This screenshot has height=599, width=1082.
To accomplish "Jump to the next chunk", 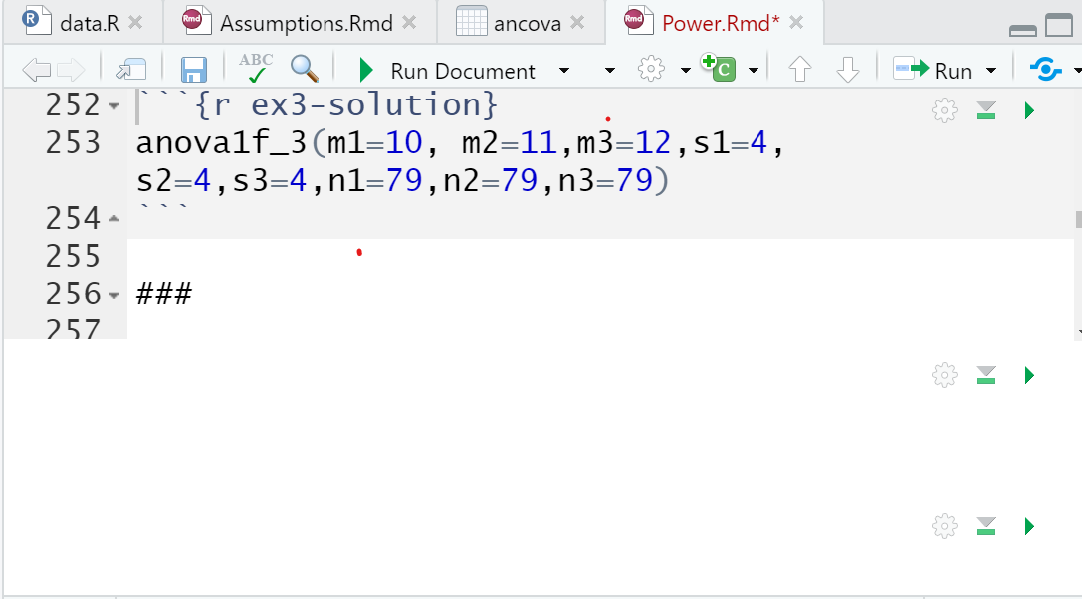I will click(848, 70).
